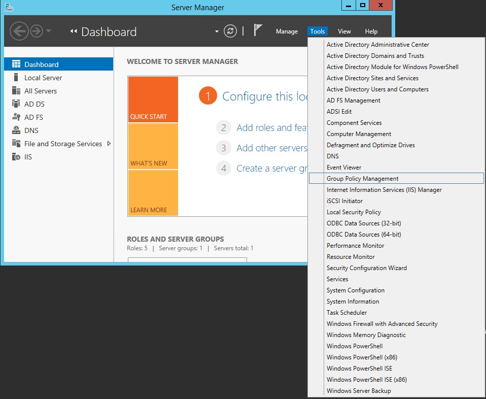Click the WHAT'S NEW tile
The width and height of the screenshot is (486, 399).
[x=153, y=146]
